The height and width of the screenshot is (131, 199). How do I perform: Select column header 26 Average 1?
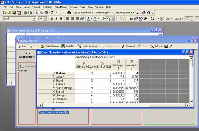click(x=118, y=65)
